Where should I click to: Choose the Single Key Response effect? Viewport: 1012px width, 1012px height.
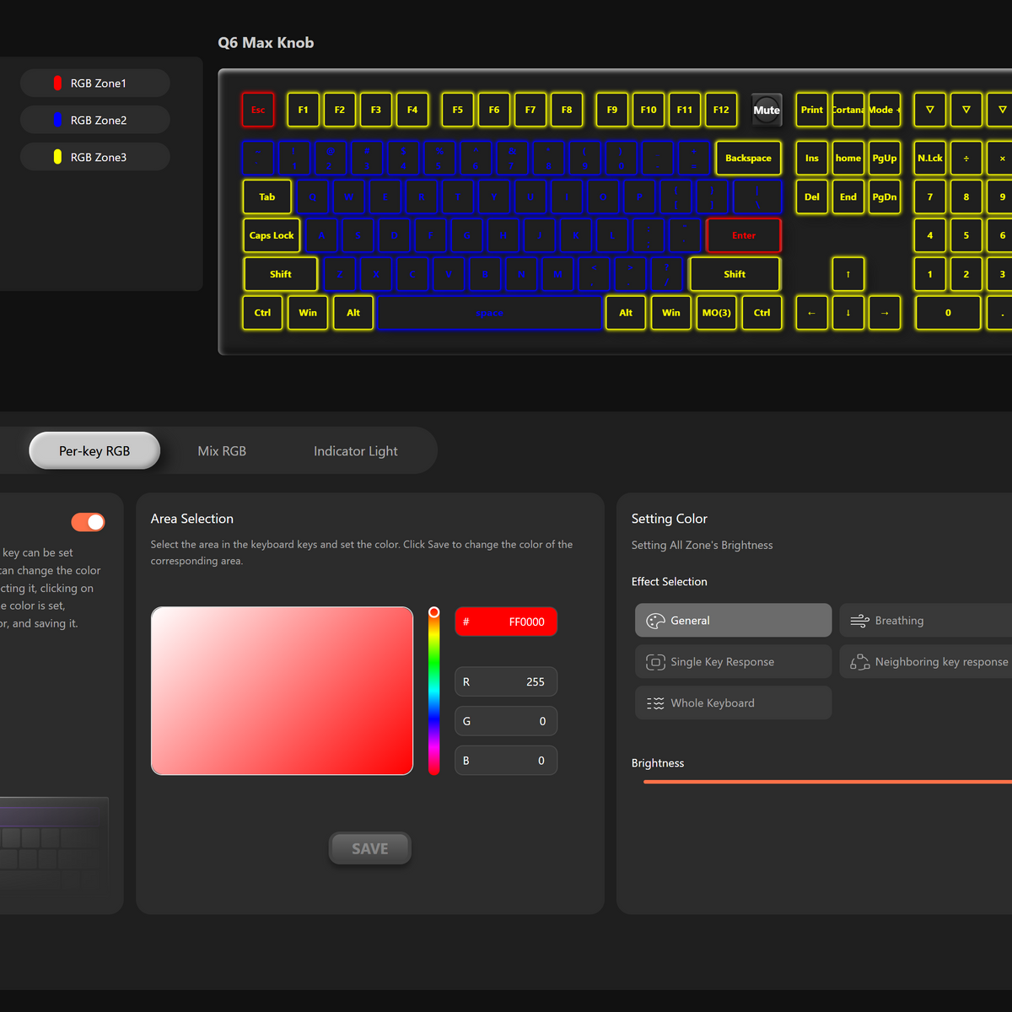click(x=733, y=662)
